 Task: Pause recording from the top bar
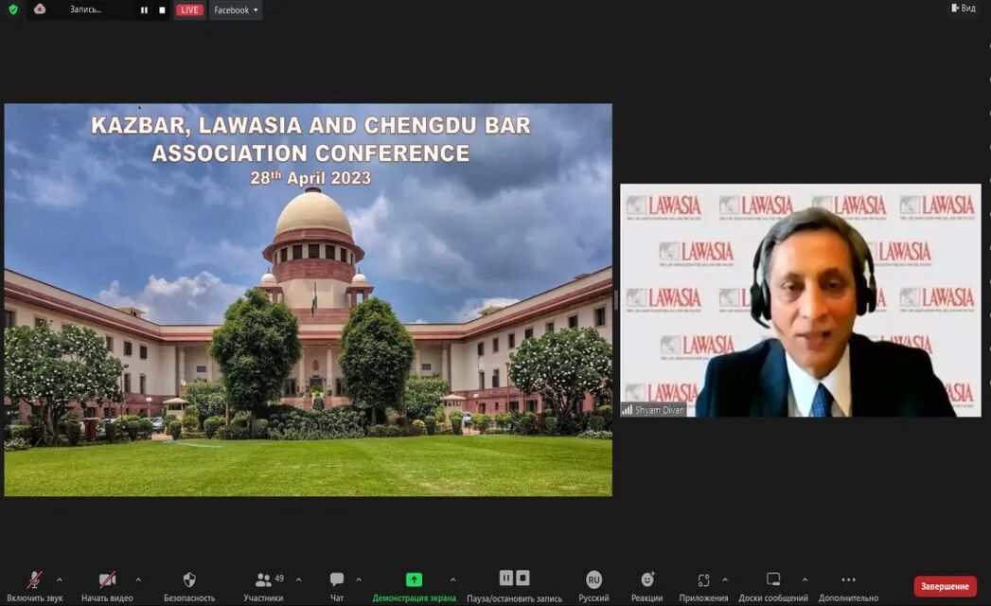pos(144,10)
